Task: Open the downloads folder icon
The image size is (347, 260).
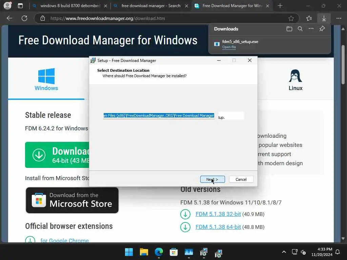Action: coord(289,29)
